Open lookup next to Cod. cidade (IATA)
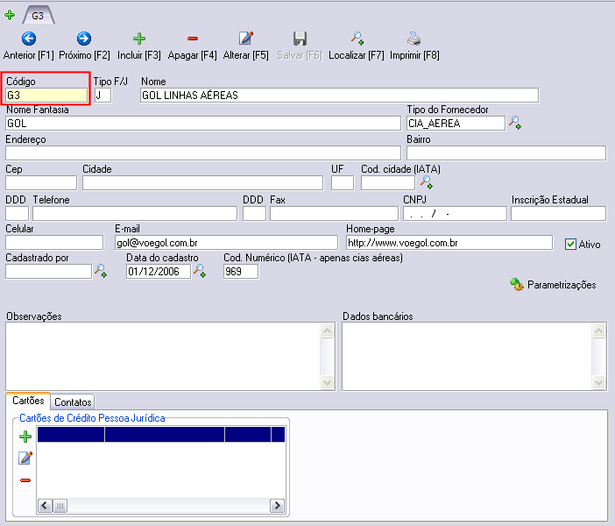The image size is (615, 526). [427, 182]
